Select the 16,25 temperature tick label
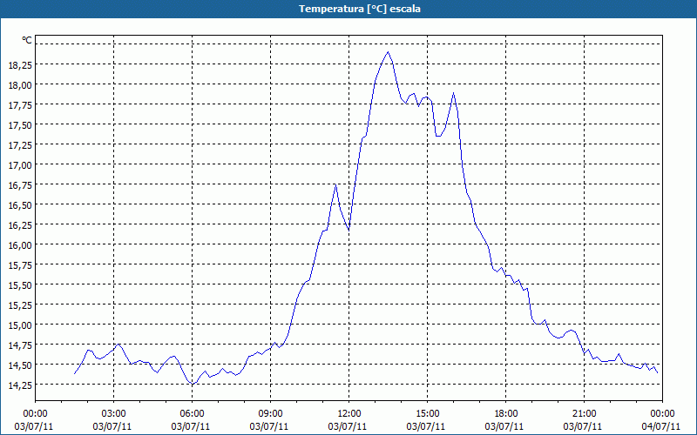This screenshot has width=697, height=435. (20, 224)
